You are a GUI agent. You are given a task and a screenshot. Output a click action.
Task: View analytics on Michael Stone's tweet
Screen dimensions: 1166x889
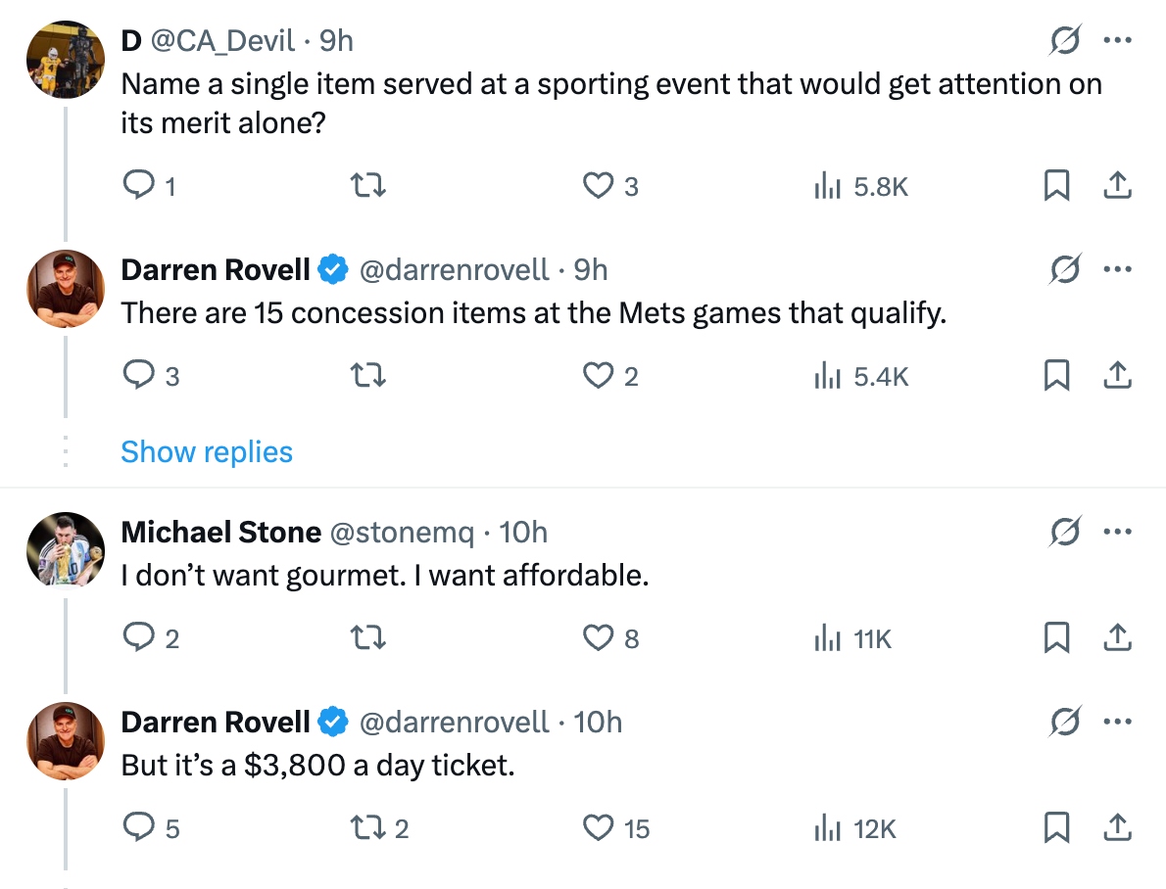828,638
